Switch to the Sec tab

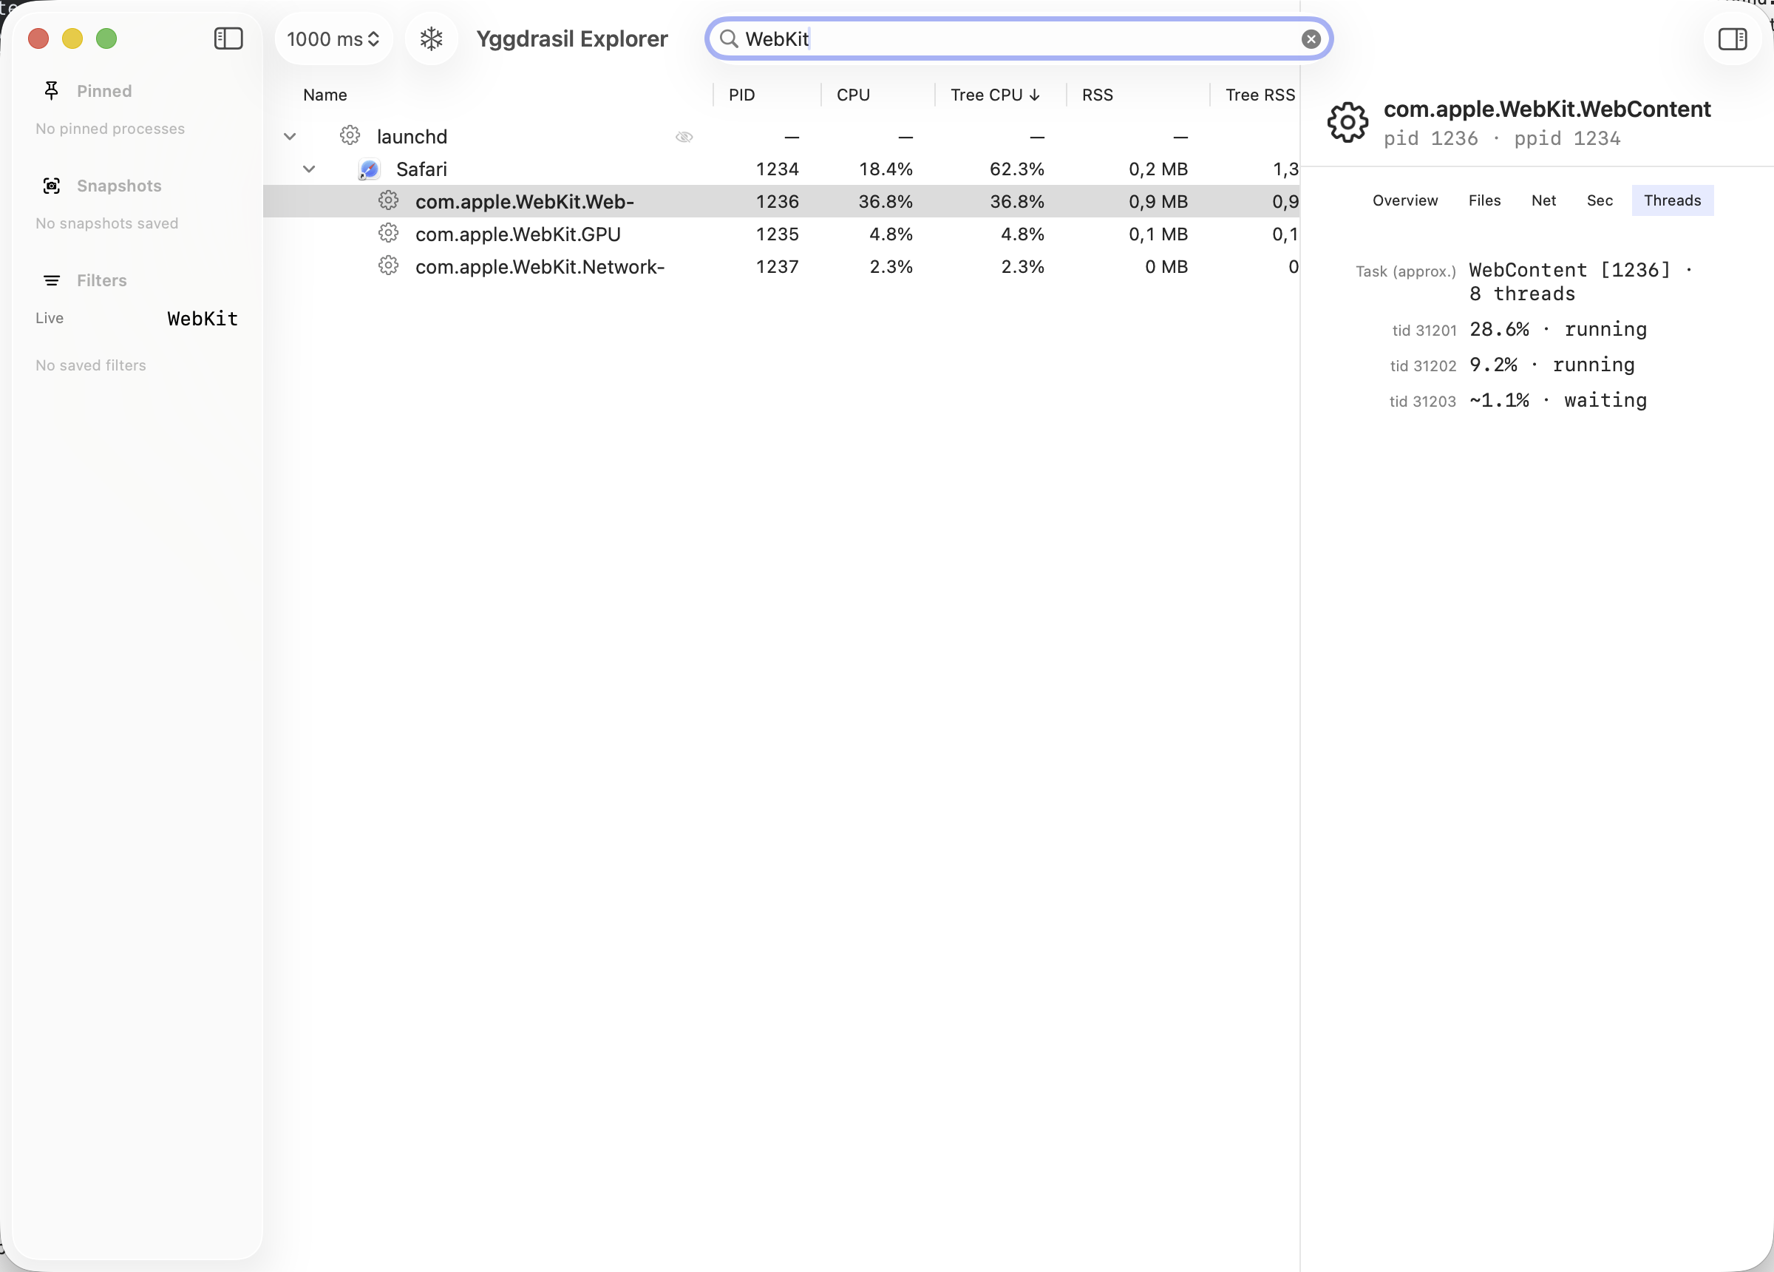tap(1600, 200)
